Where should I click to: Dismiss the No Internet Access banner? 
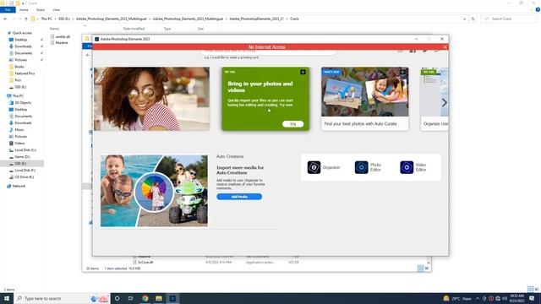pos(445,47)
